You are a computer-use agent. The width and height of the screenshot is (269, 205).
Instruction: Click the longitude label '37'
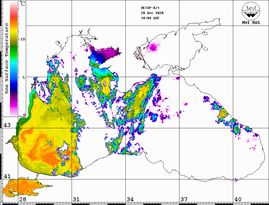[184, 199]
